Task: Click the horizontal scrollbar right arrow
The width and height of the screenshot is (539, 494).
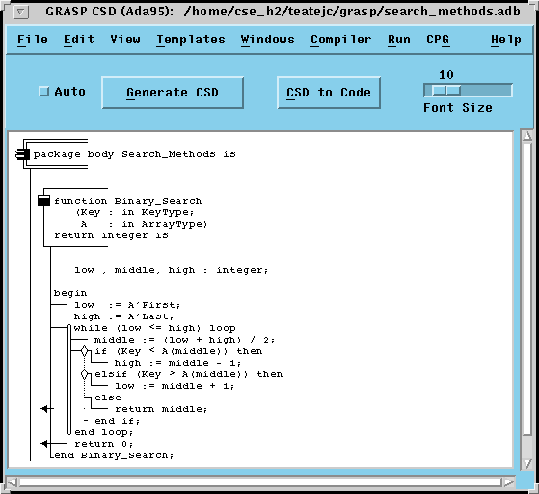Action: (508, 482)
